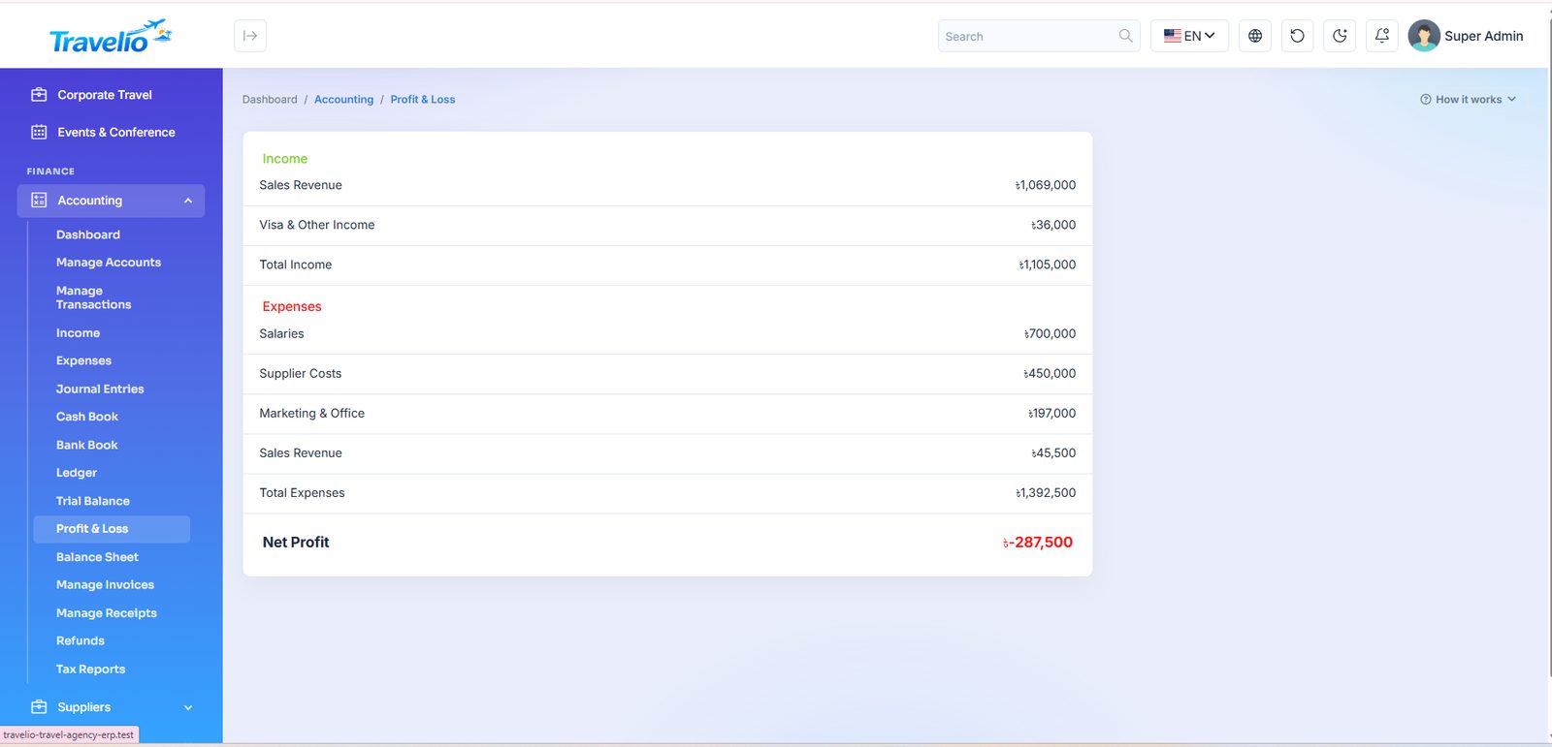This screenshot has width=1552, height=747.
Task: Open Events & Conference menu
Action: tap(116, 132)
